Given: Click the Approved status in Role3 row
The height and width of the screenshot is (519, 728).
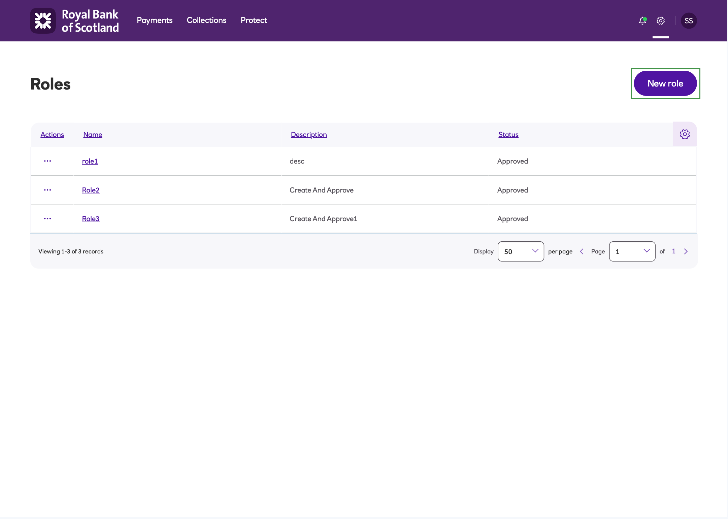Looking at the screenshot, I should tap(512, 219).
